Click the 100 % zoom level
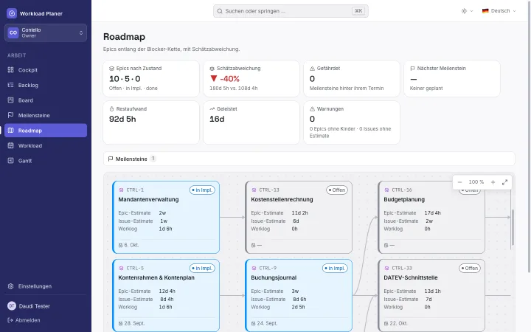This screenshot has width=531, height=332. (476, 182)
